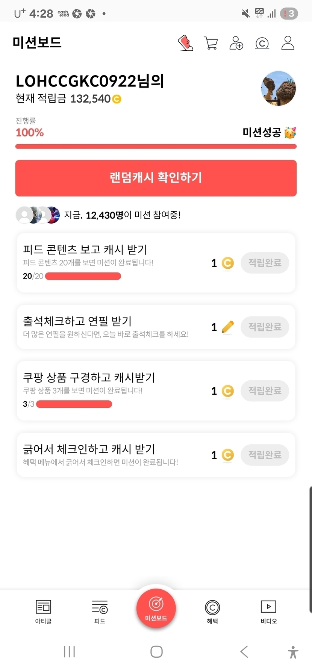Tap 적립완료 for 출석체크 mission

tap(265, 327)
